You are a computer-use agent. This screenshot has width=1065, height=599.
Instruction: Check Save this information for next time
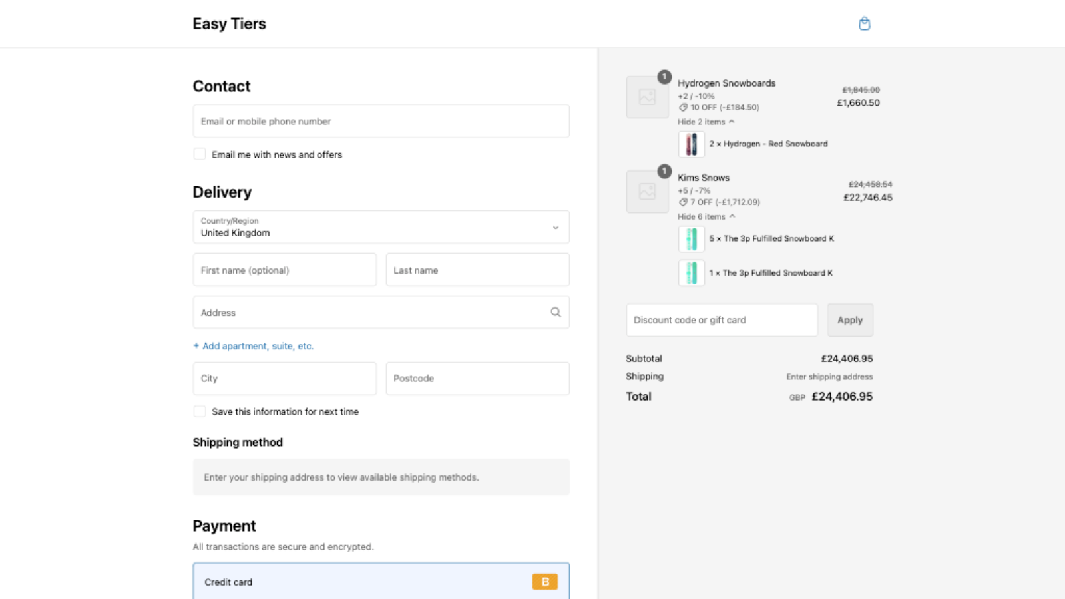pyautogui.click(x=199, y=411)
